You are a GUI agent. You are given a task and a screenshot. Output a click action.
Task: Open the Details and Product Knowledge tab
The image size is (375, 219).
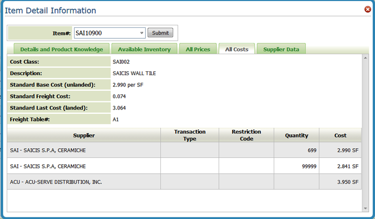62,49
